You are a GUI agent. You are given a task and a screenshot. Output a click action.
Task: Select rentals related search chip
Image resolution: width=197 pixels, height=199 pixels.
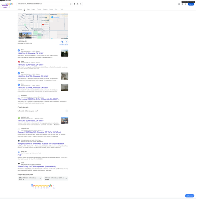point(56,179)
